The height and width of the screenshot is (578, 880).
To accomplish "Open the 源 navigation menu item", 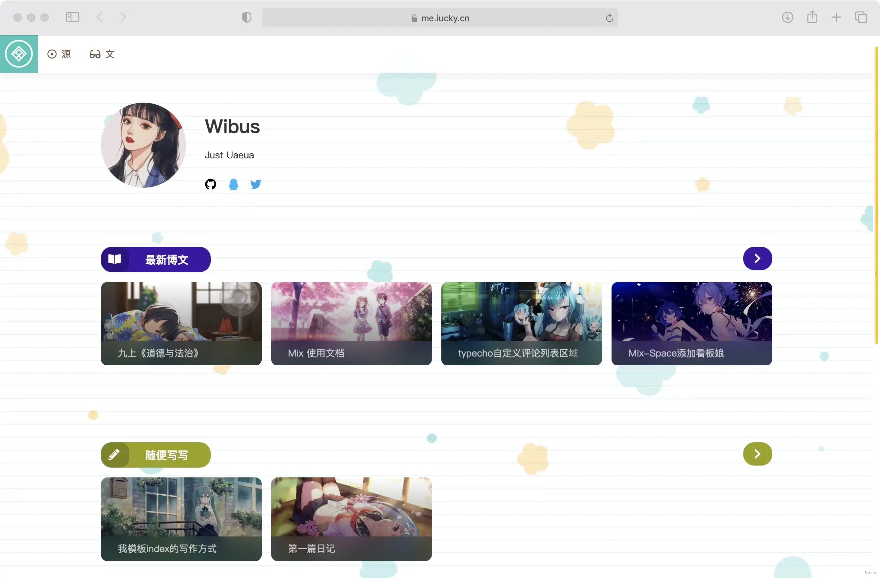I will [x=59, y=54].
